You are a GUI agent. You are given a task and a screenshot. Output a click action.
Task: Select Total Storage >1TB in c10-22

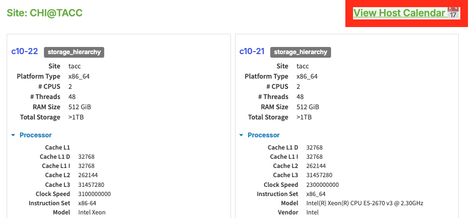pyautogui.click(x=76, y=117)
